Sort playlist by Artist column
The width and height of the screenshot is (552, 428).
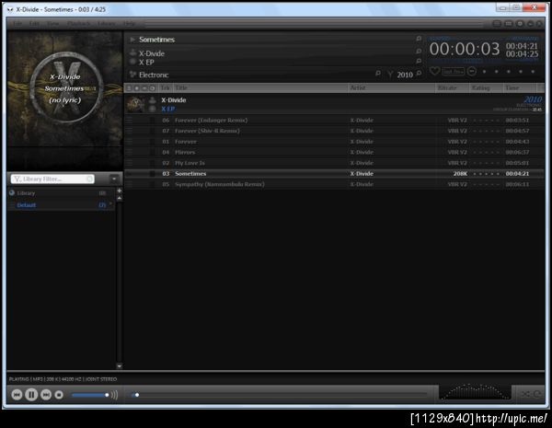click(391, 87)
